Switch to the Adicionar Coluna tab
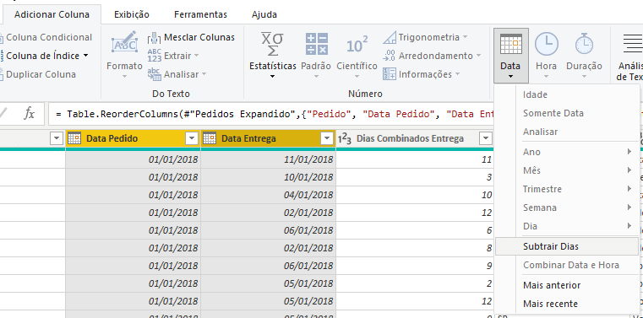 pyautogui.click(x=52, y=14)
